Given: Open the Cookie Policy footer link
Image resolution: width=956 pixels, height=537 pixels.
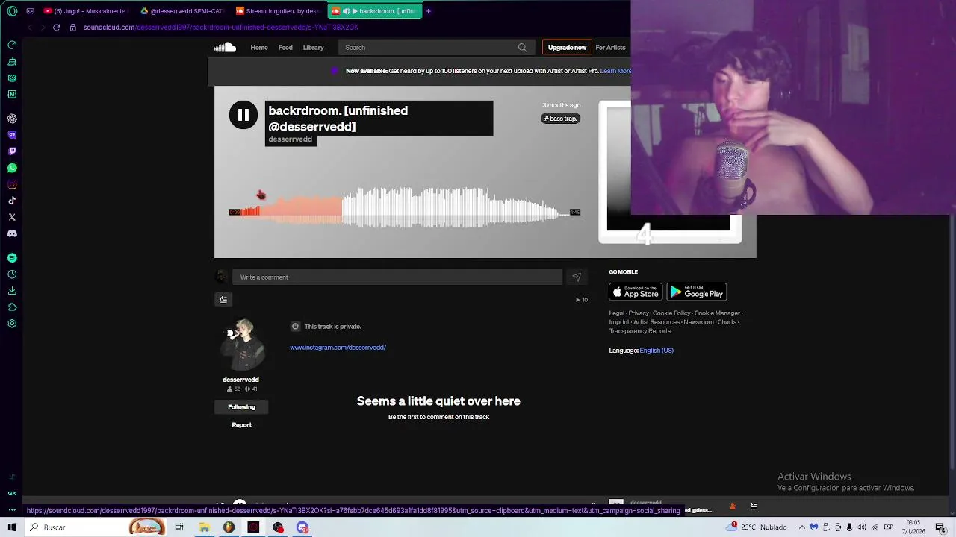Looking at the screenshot, I should [671, 313].
